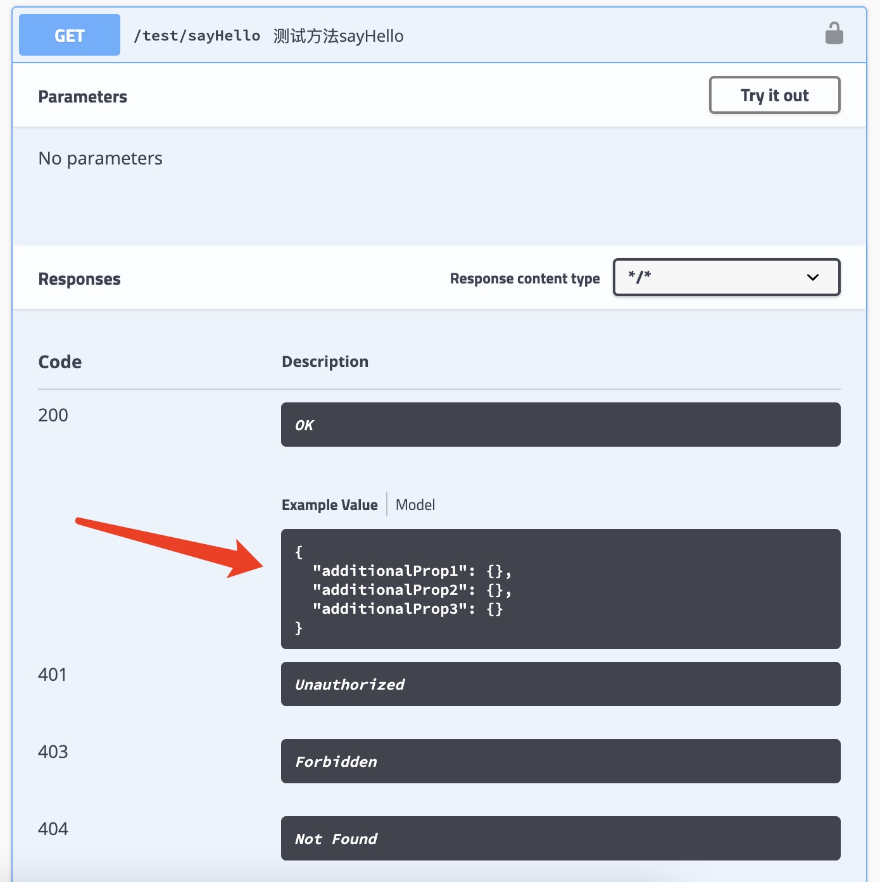The height and width of the screenshot is (882, 880).
Task: Click the Unauthorized description box
Action: (561, 684)
